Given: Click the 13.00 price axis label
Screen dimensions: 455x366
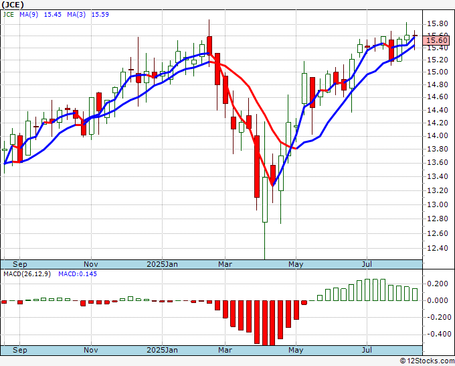Looking at the screenshot, I should tap(438, 204).
